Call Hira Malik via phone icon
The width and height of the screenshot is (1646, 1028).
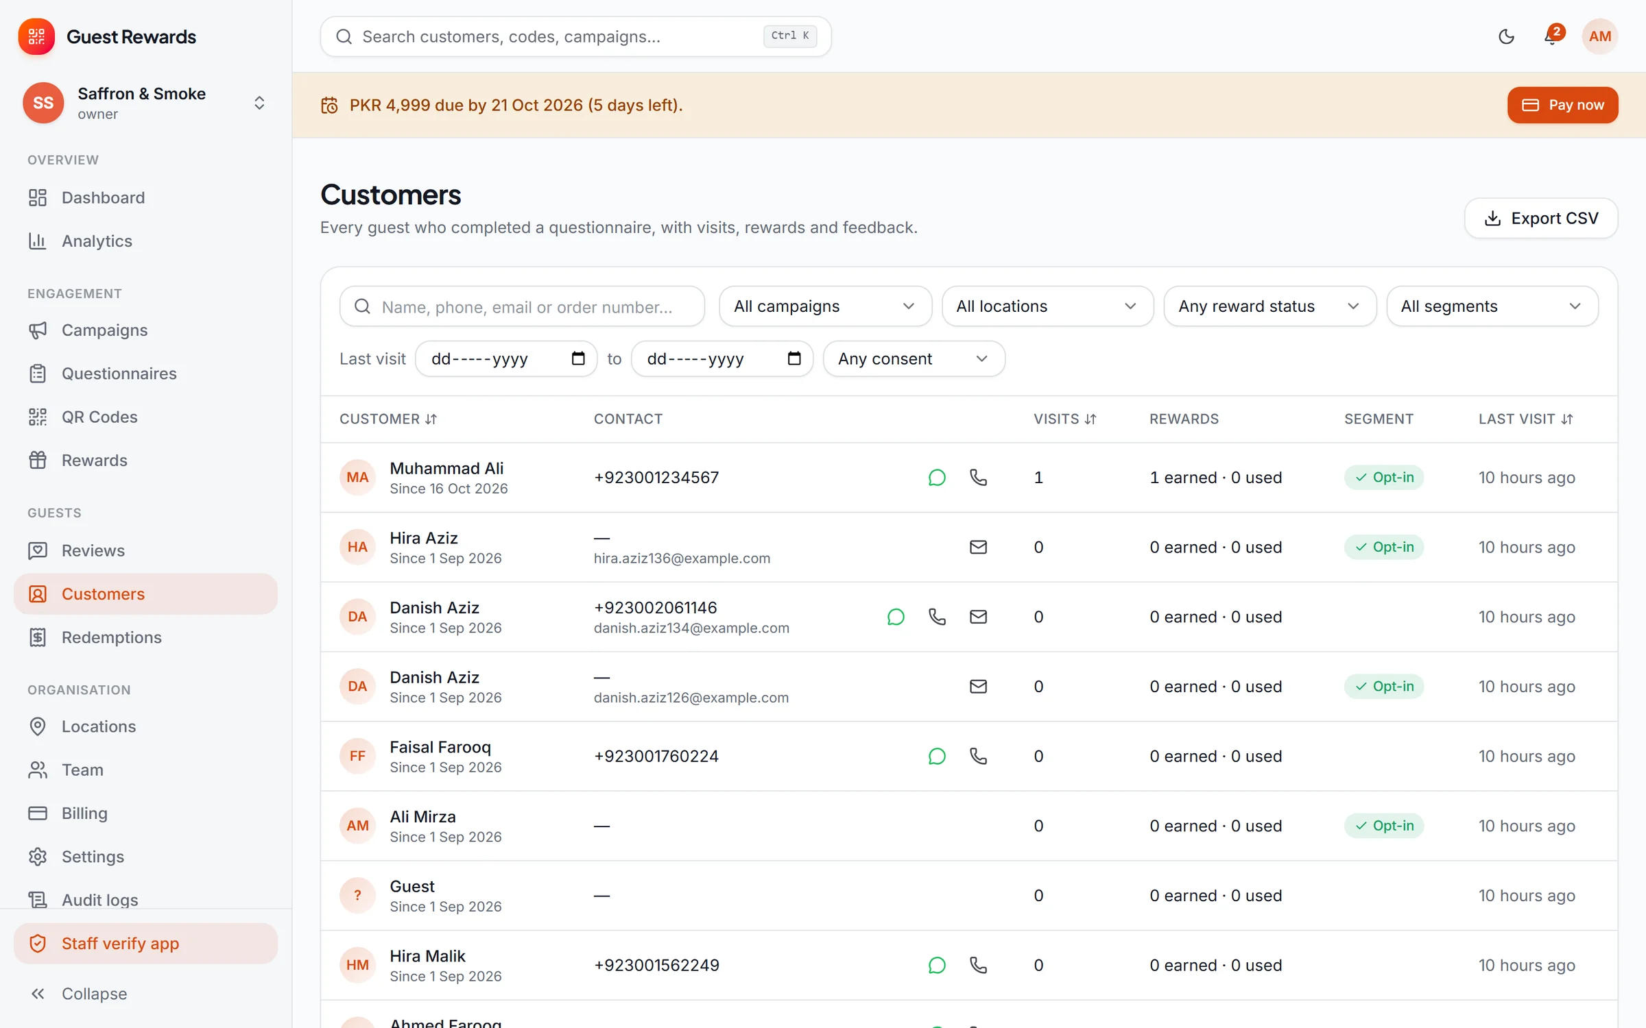pyautogui.click(x=978, y=965)
